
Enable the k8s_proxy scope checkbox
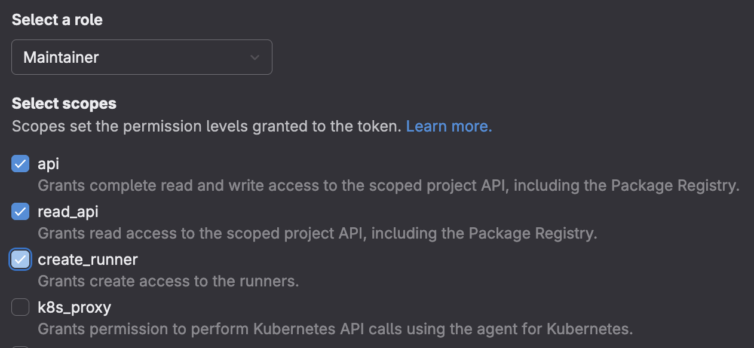(x=20, y=307)
